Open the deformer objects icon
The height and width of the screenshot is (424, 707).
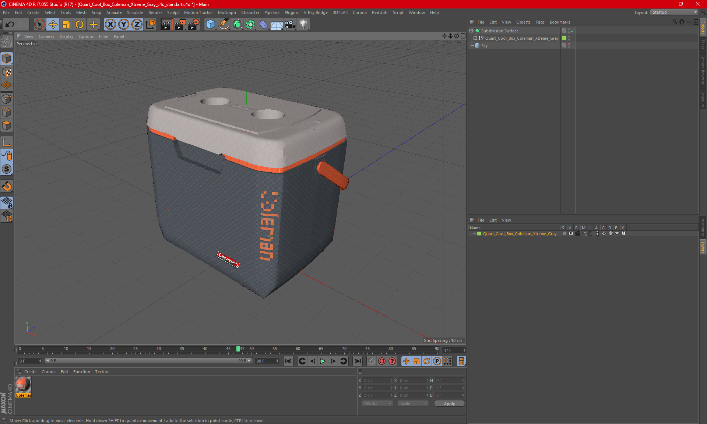click(264, 25)
